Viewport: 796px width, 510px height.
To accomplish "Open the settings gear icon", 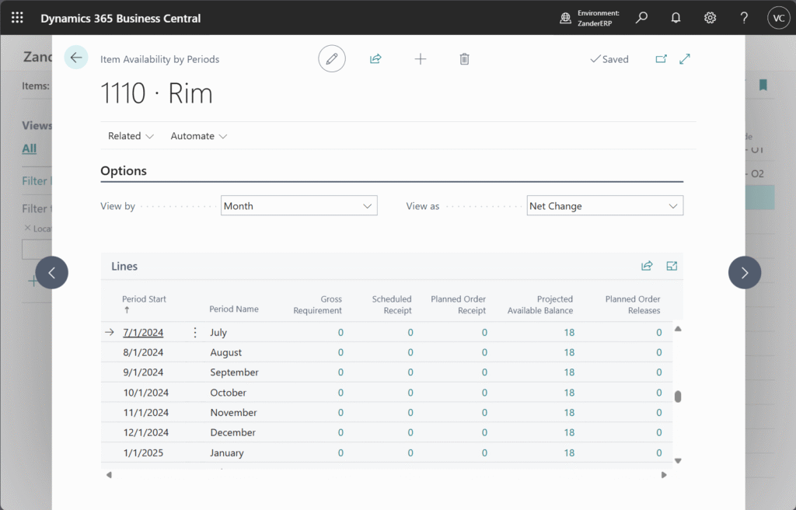I will pos(710,18).
